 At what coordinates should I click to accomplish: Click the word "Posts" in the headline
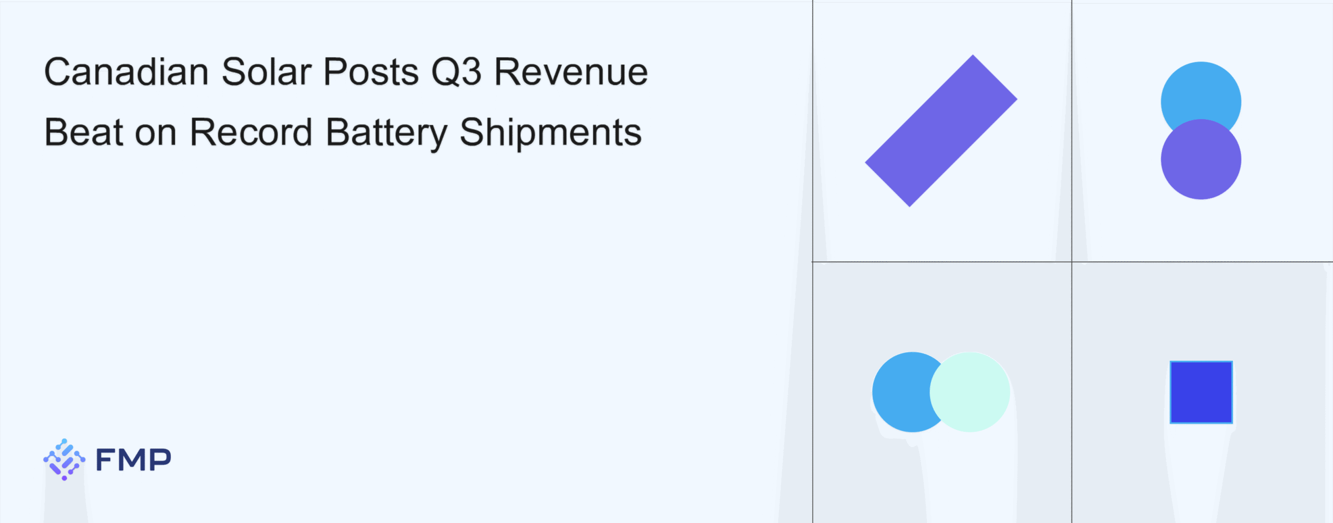(371, 72)
